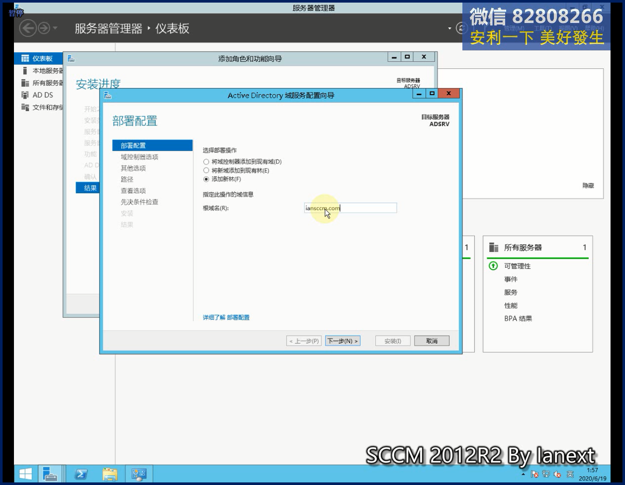Click 服务器管理器 in the breadcrumb
Viewport: 625px width, 485px height.
tap(108, 28)
